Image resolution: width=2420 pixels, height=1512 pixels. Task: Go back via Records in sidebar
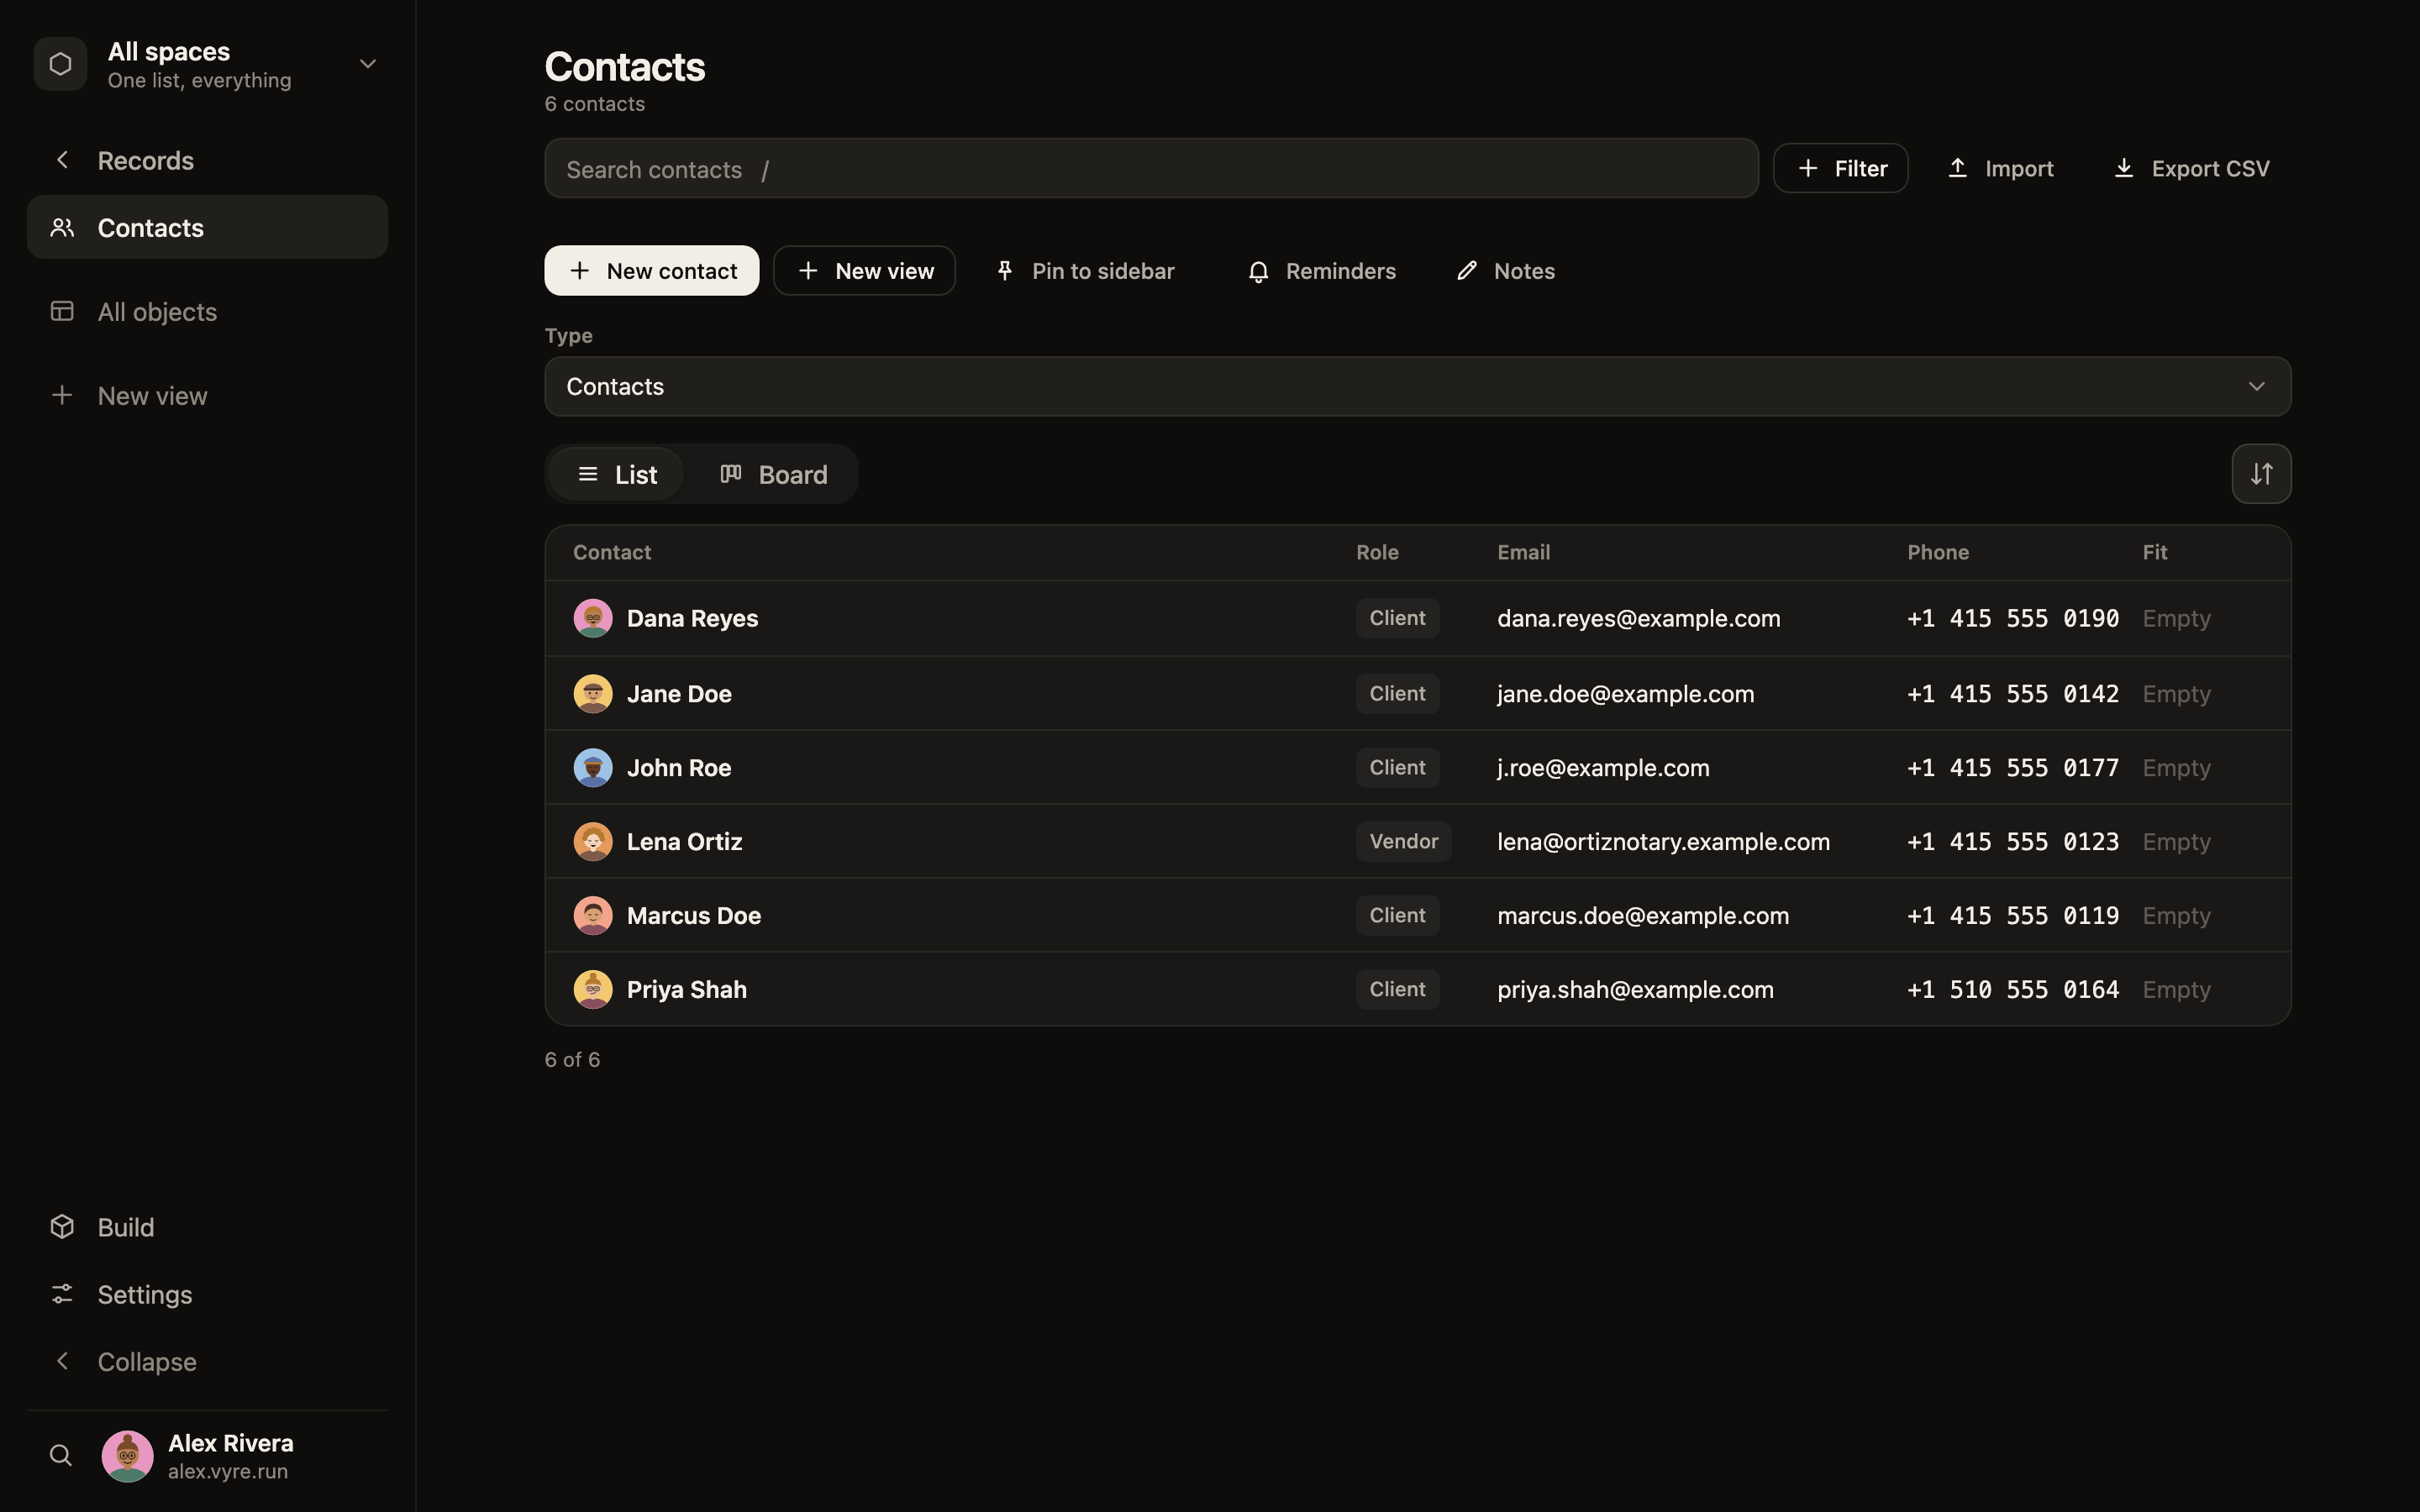pos(207,160)
